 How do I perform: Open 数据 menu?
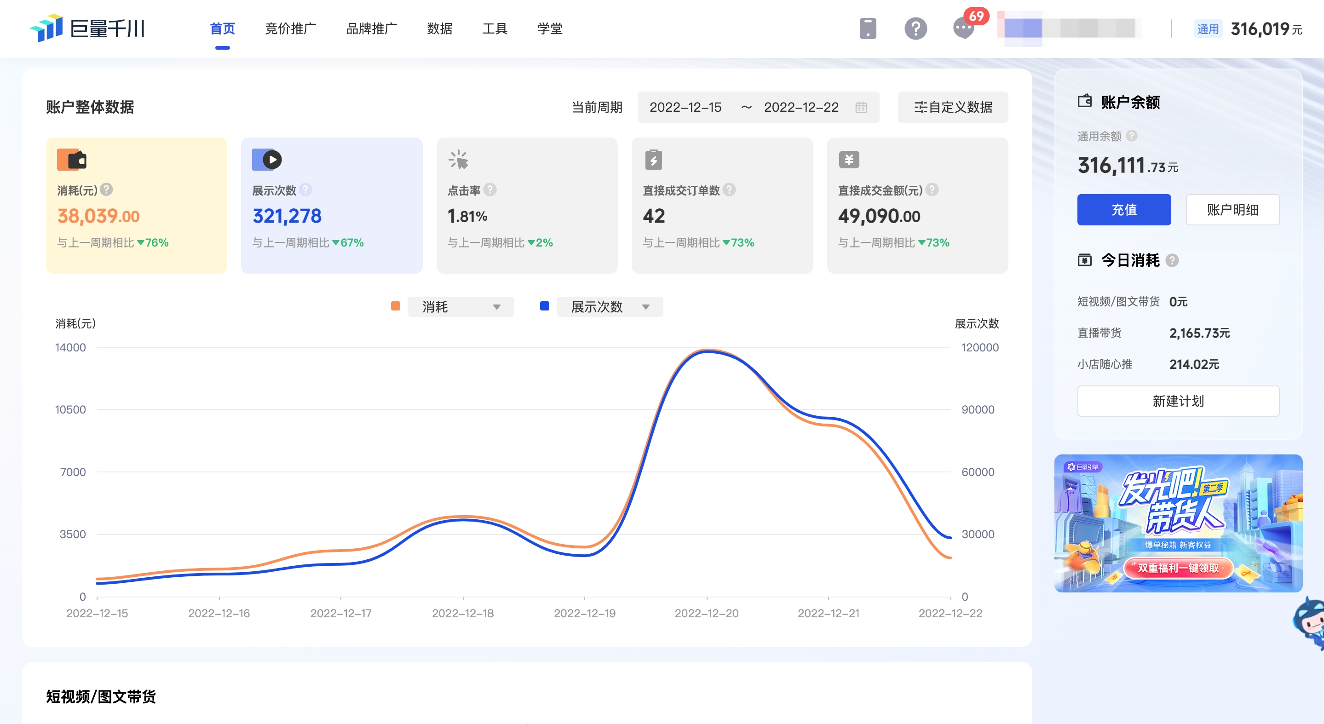(439, 29)
